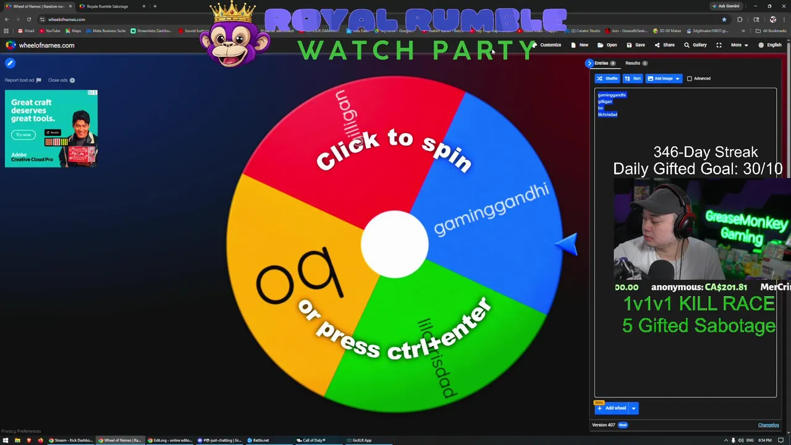
Task: Click the Version 407 text
Action: click(603, 425)
